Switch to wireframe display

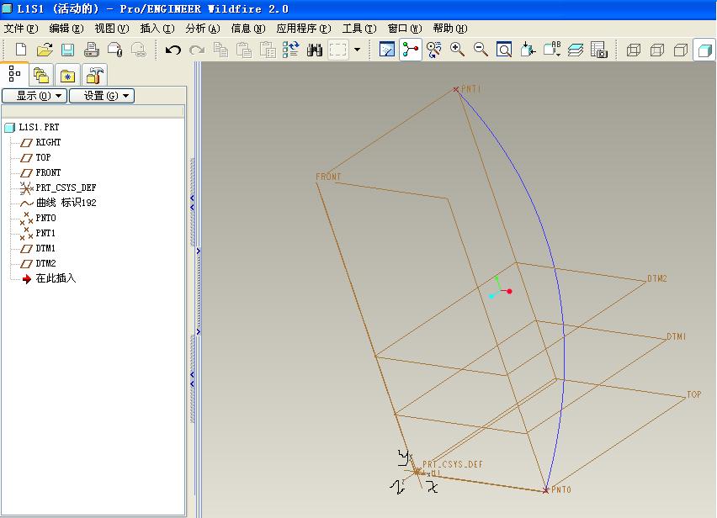point(634,50)
